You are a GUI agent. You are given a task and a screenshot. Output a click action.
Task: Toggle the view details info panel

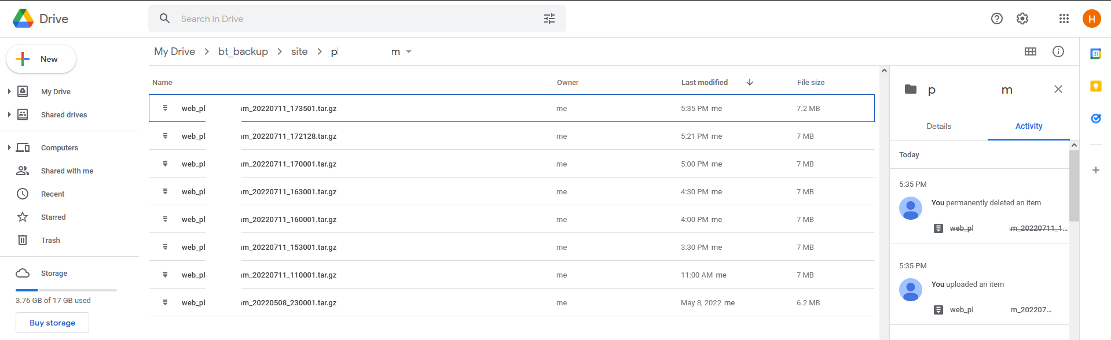tap(1058, 52)
